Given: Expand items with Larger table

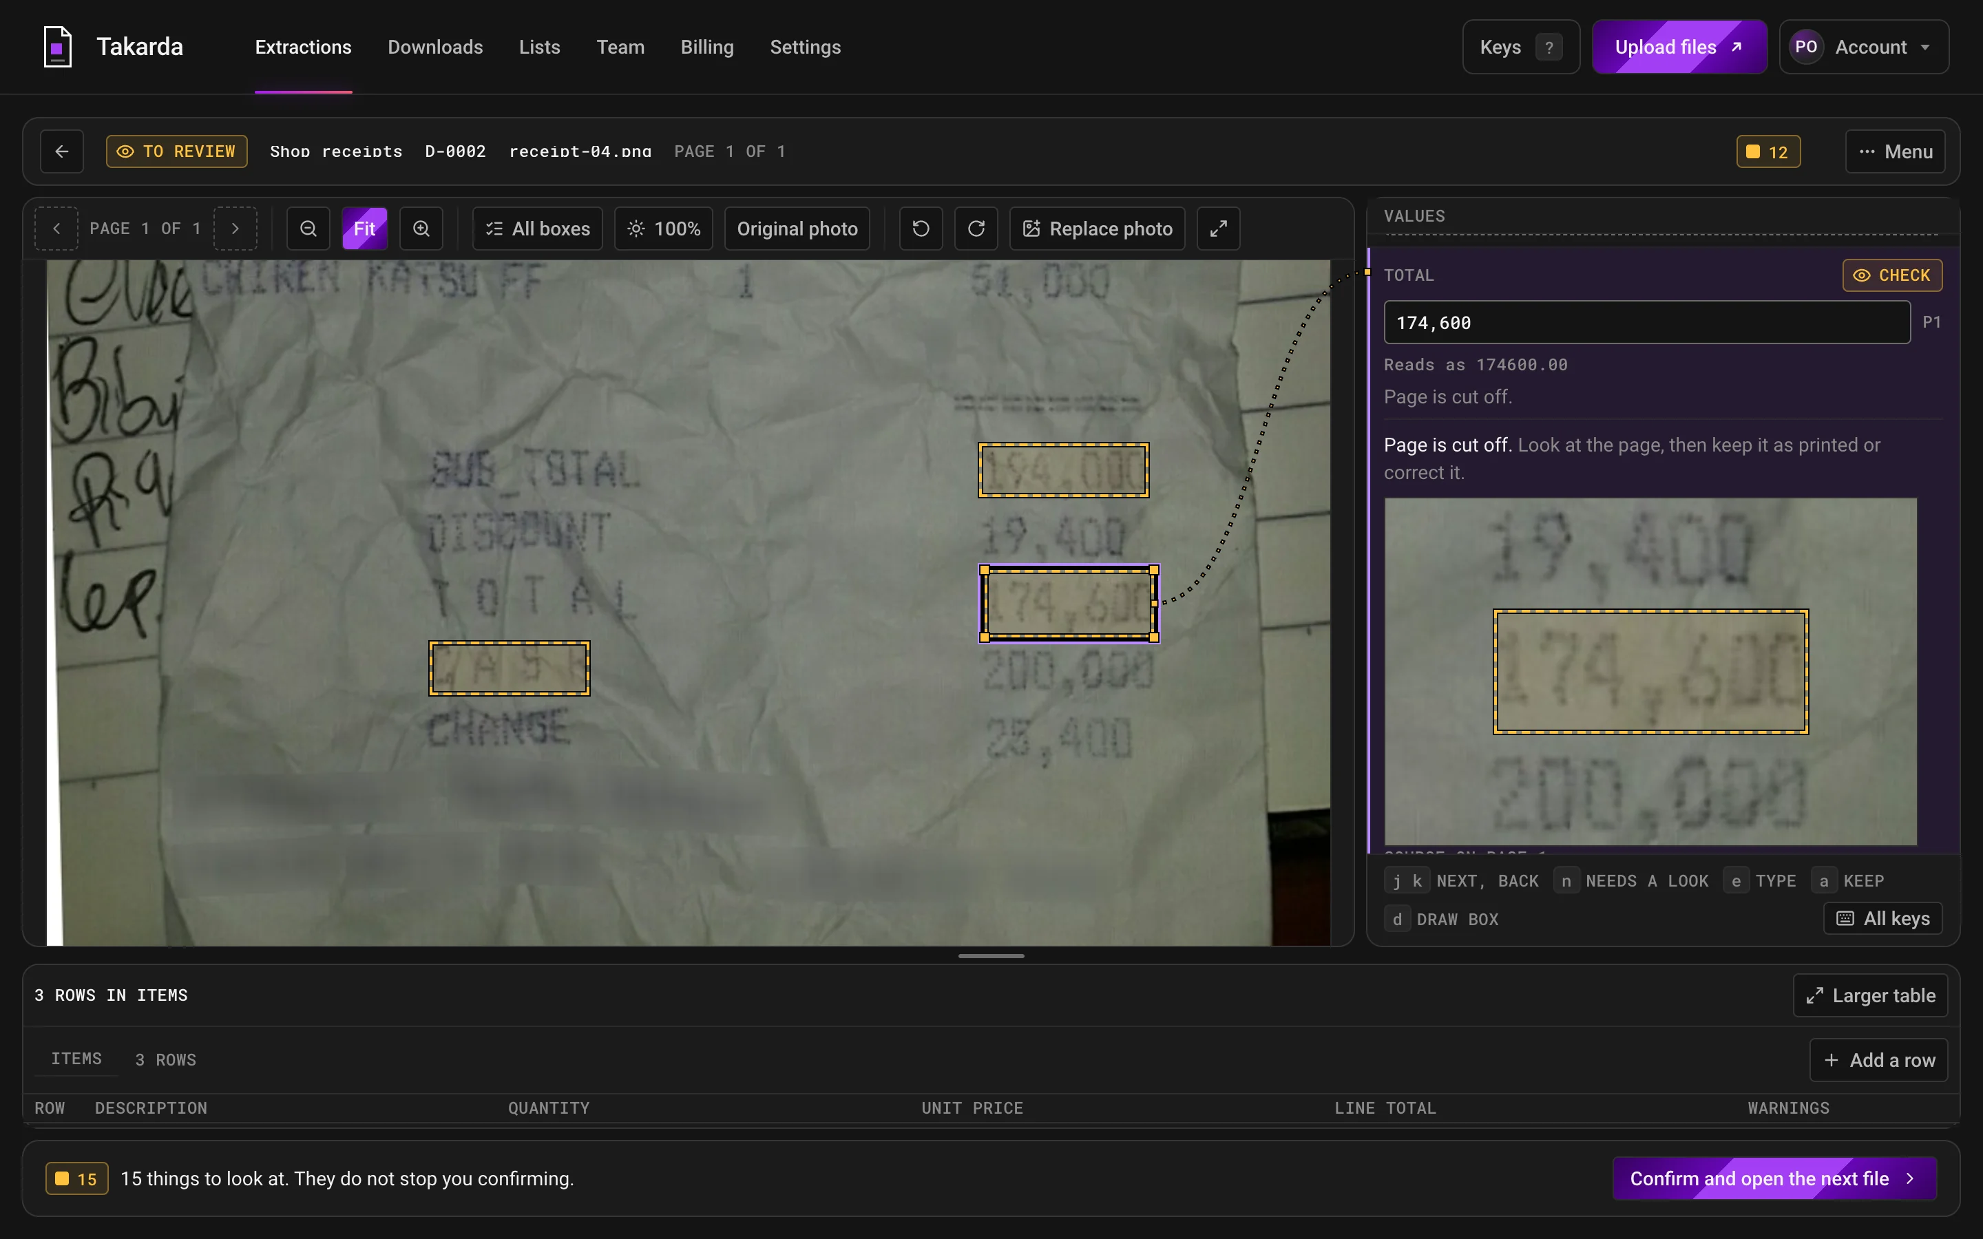Looking at the screenshot, I should (1870, 995).
